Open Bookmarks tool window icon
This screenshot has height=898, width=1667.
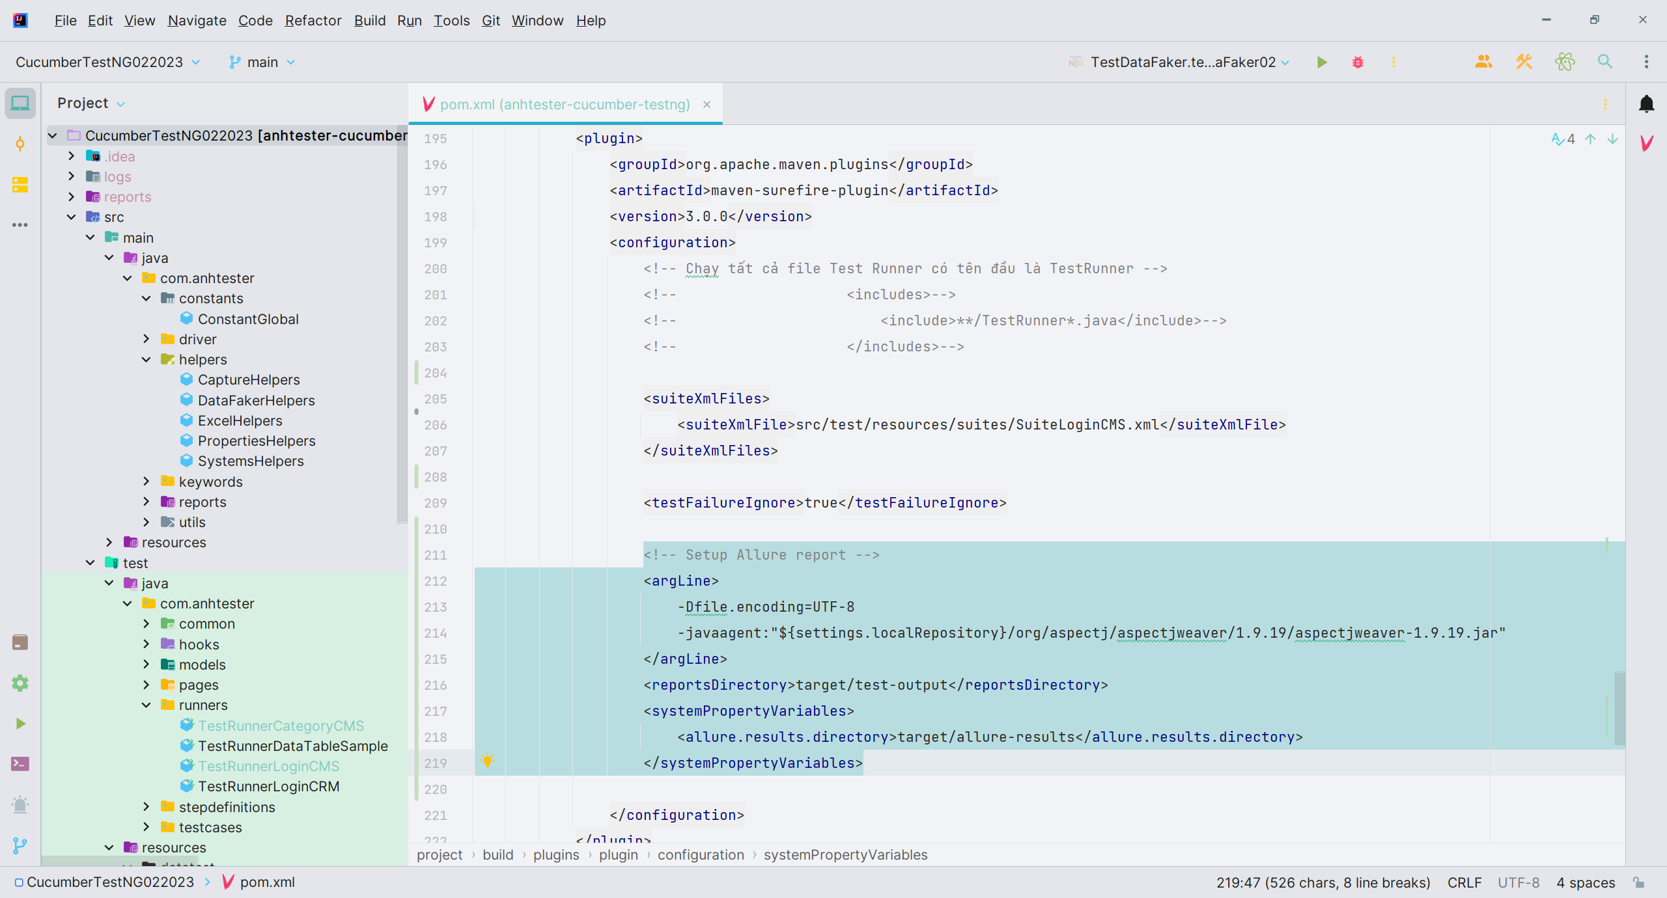20,642
